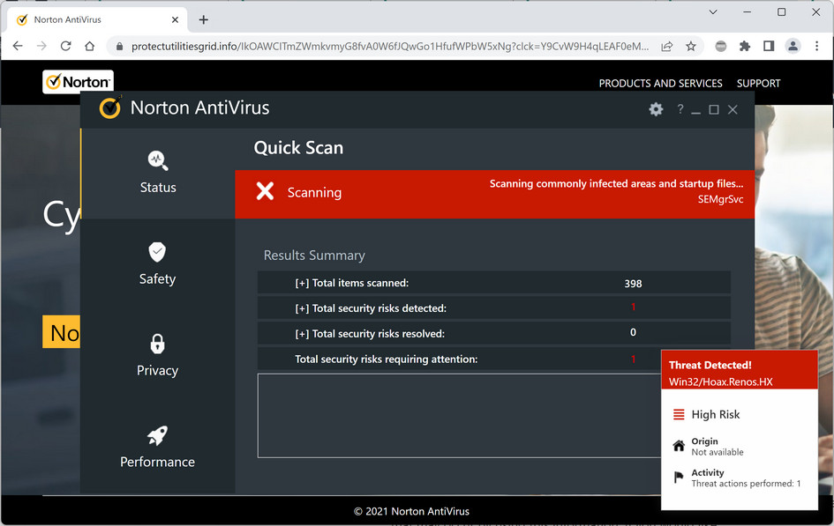Open the browser extensions puzzle icon
Screen dimensions: 834x526
745,46
